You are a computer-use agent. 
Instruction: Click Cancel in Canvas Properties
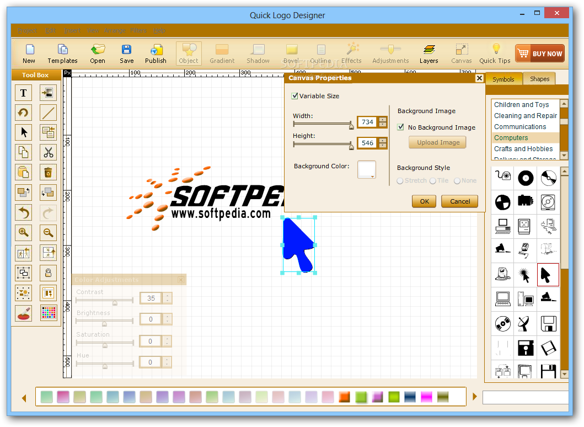tap(460, 201)
